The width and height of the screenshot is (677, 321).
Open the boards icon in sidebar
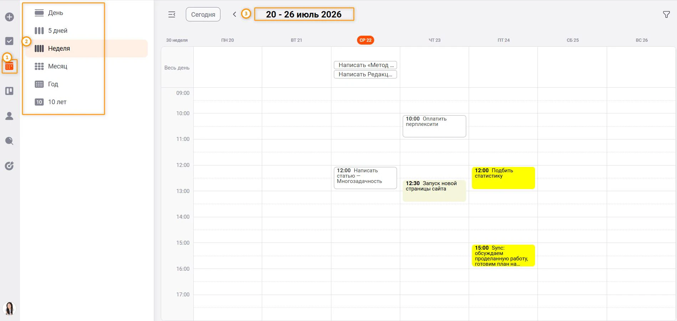click(x=9, y=91)
